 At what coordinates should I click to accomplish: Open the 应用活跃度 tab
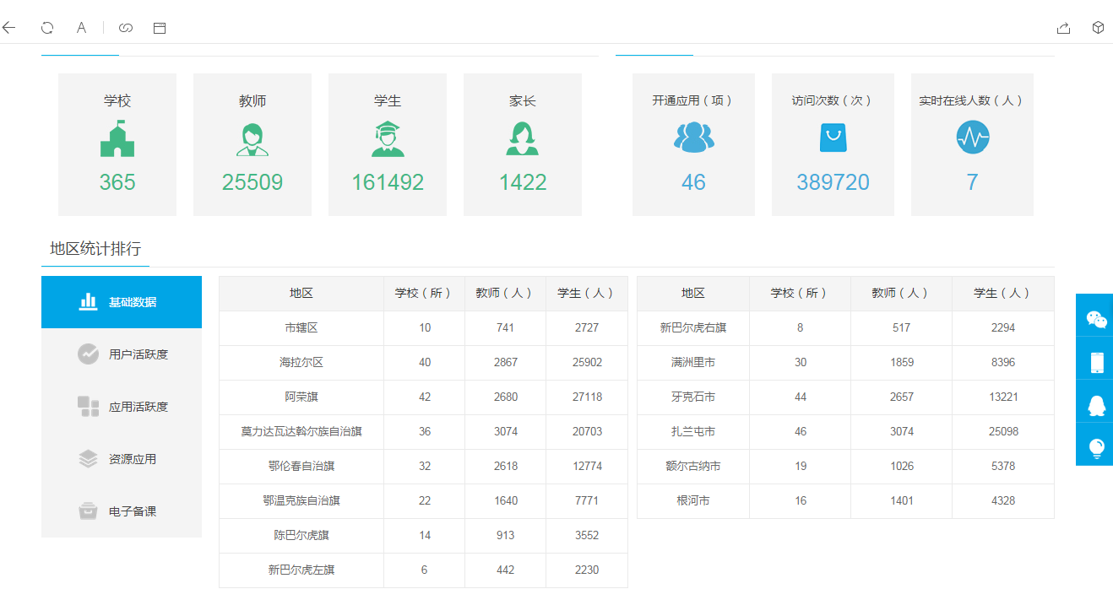point(122,407)
